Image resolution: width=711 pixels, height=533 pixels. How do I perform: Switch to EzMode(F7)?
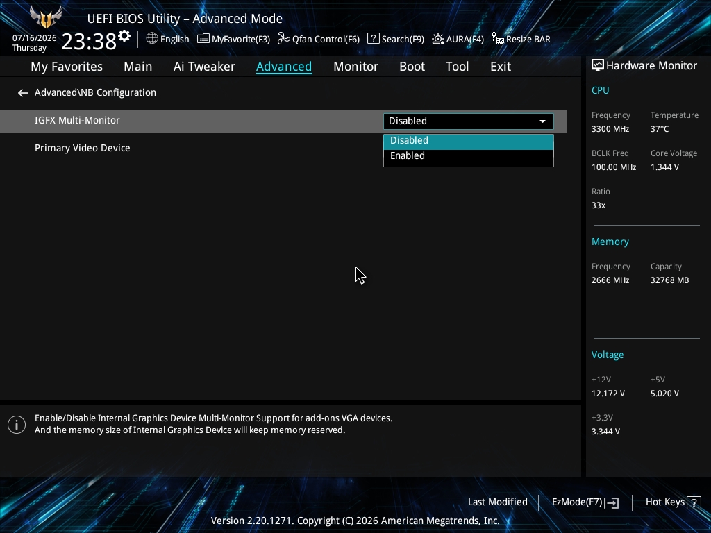click(x=585, y=502)
